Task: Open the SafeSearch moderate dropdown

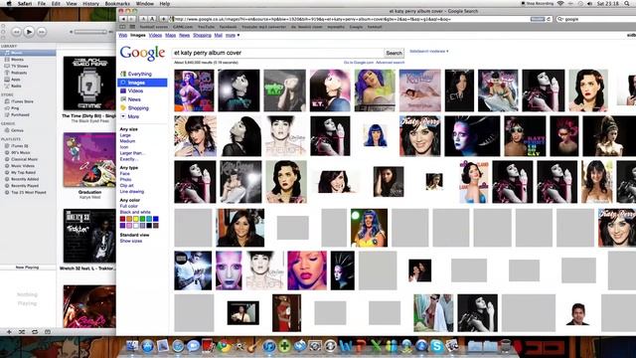Action: (x=429, y=51)
